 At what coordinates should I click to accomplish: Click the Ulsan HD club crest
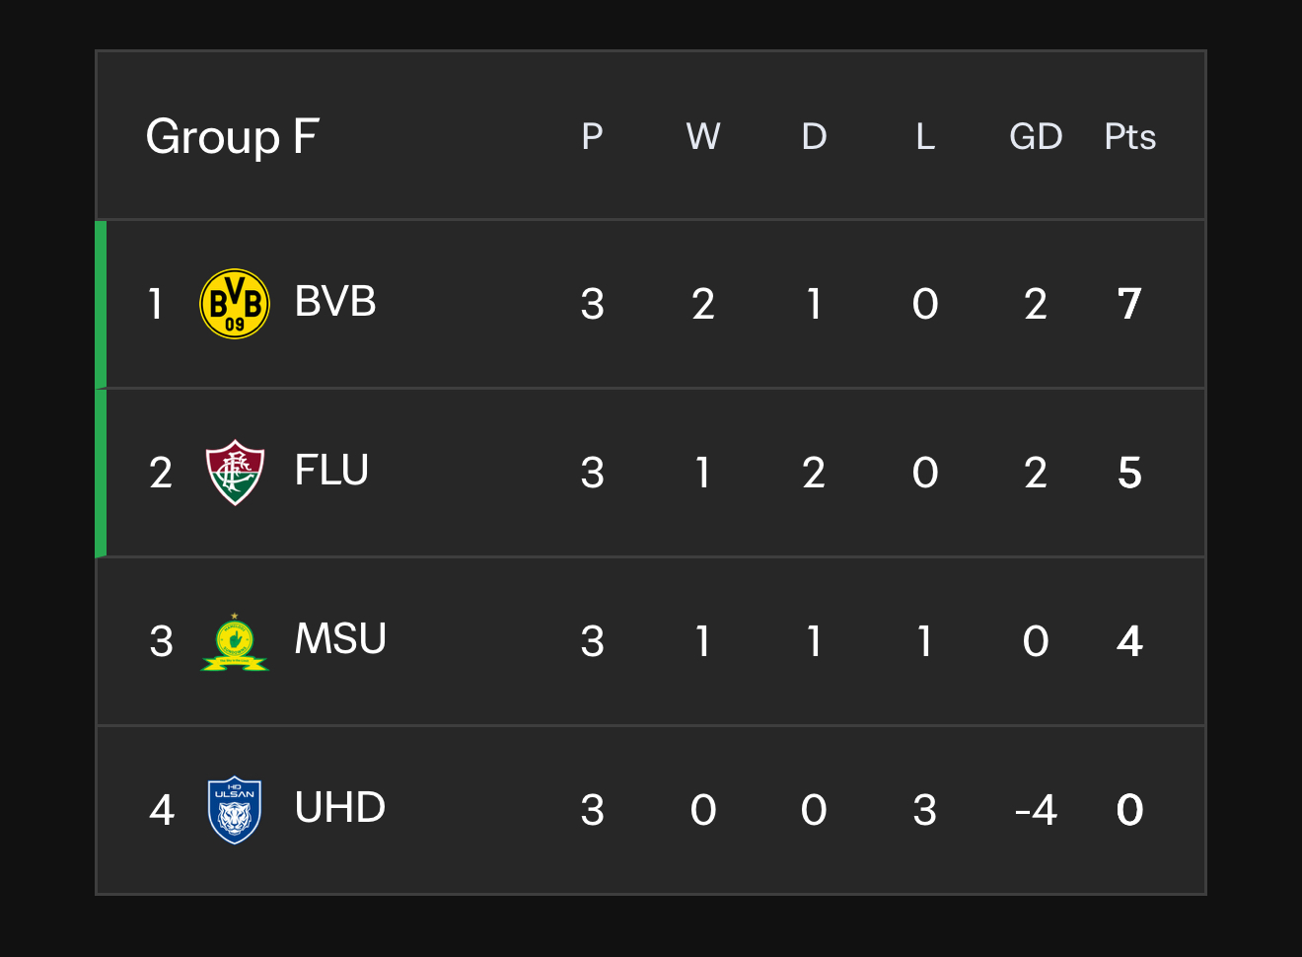click(x=235, y=810)
